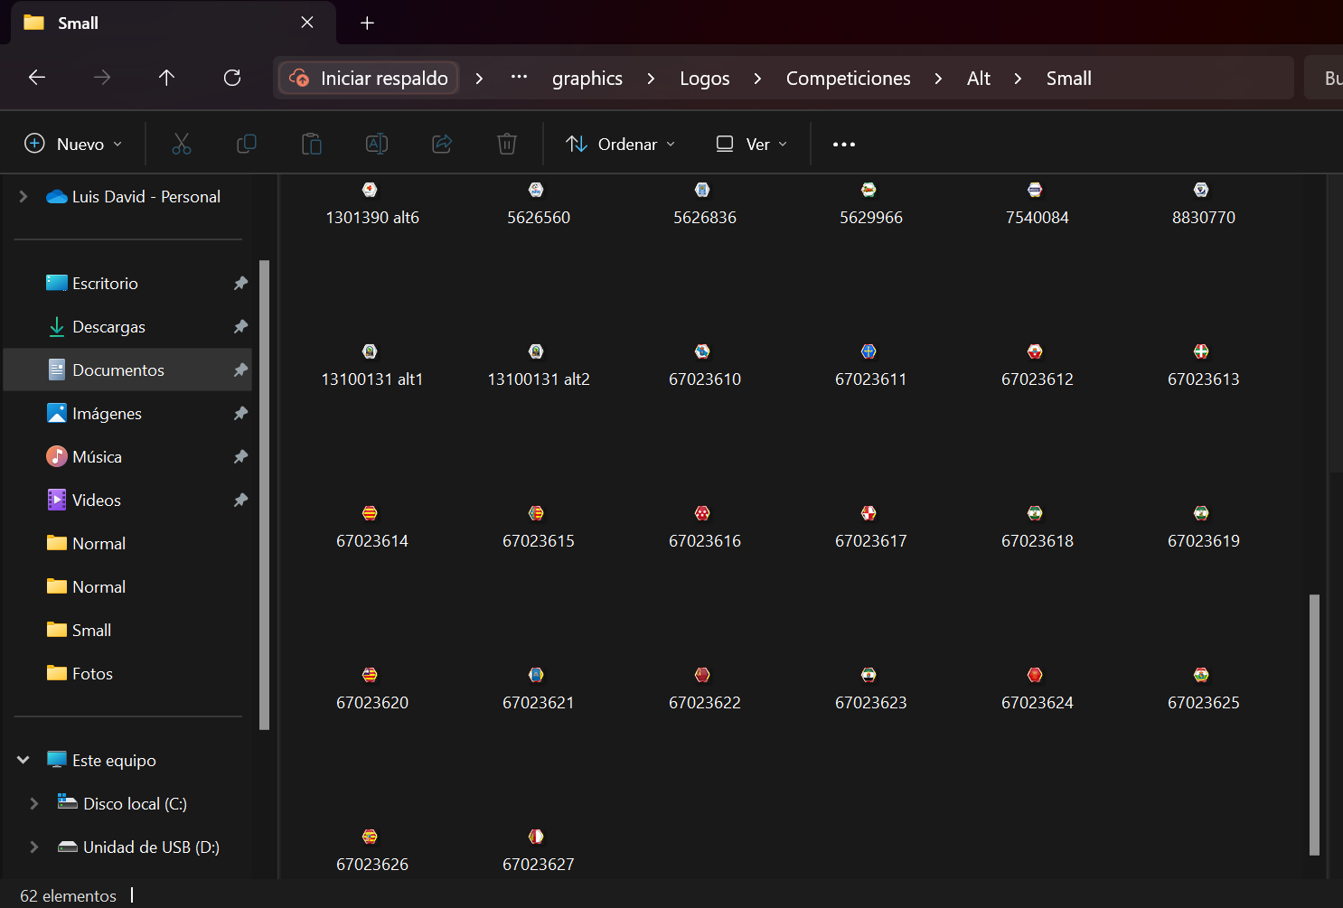This screenshot has width=1343, height=908.
Task: Click the navigation pane scrollbar thumb
Action: [264, 494]
